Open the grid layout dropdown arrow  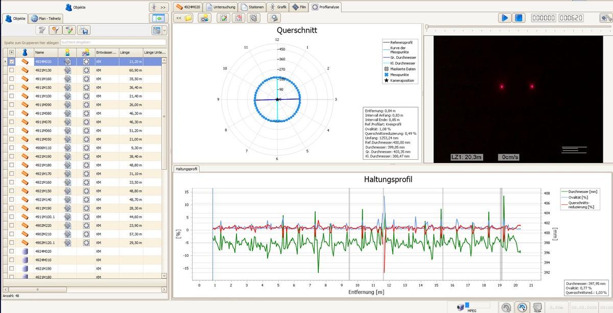pos(164,31)
